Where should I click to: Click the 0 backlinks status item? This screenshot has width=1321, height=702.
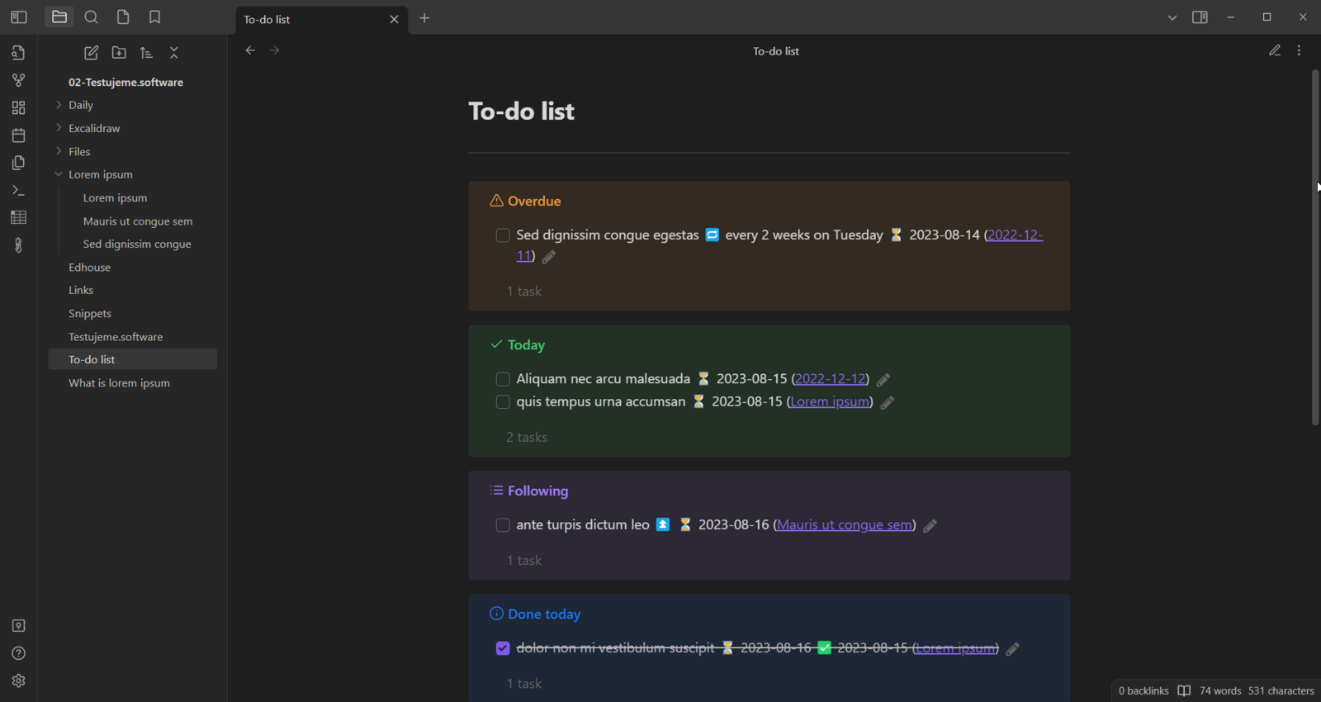point(1143,691)
